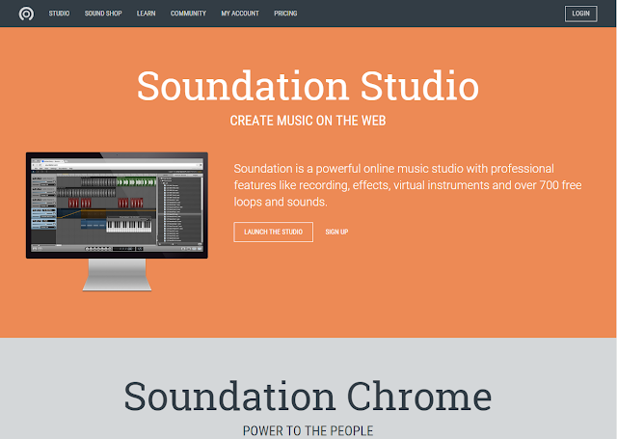
Task: Click the monitor stand graphic
Action: tap(117, 275)
